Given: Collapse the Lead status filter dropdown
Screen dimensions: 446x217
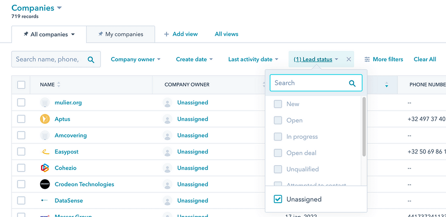Looking at the screenshot, I should tap(316, 60).
